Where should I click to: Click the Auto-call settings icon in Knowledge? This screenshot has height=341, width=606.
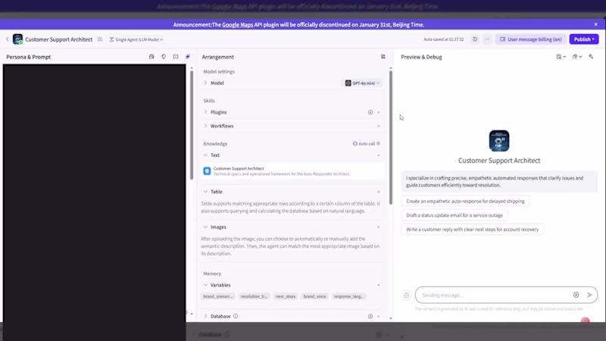(x=378, y=143)
